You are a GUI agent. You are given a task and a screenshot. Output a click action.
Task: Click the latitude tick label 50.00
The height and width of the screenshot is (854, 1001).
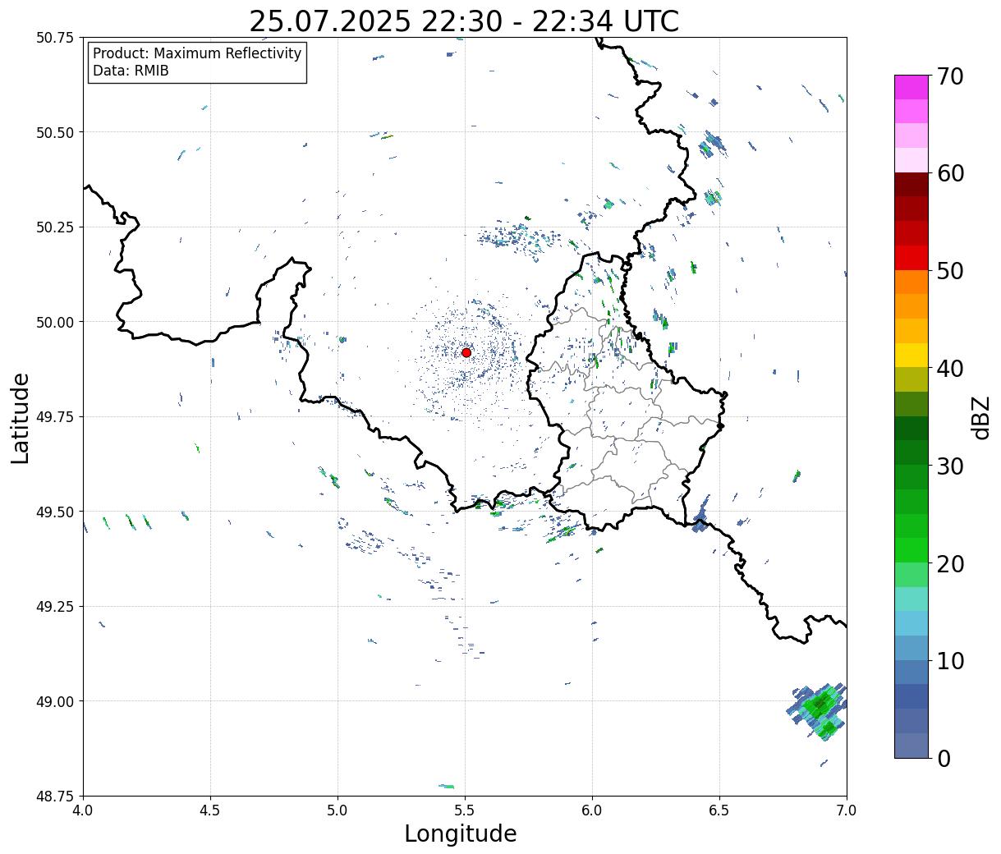click(54, 322)
